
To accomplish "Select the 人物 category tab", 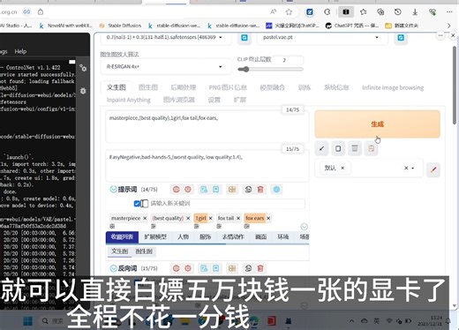I will (x=183, y=236).
